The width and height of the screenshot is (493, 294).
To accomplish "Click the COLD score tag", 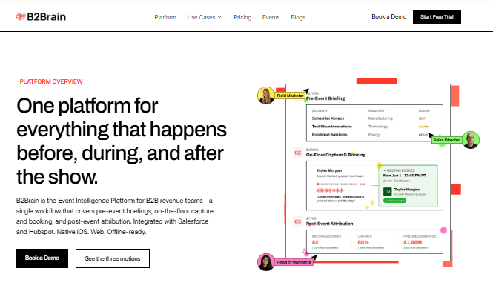I will pyautogui.click(x=423, y=135).
